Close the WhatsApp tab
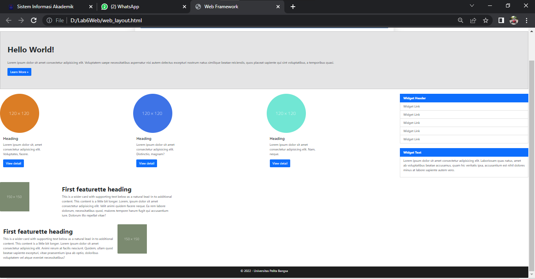 (x=184, y=7)
